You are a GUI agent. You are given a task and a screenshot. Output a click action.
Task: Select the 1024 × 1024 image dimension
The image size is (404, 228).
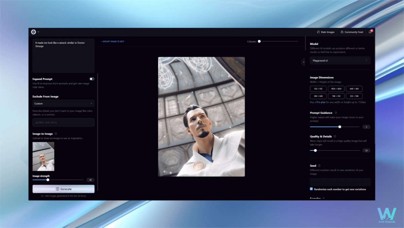coord(336,89)
